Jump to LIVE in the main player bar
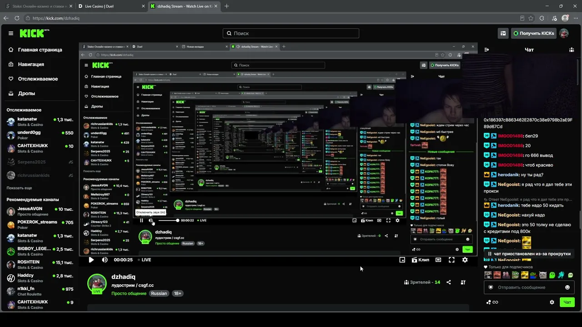Viewport: 582px width, 327px height. (x=144, y=260)
